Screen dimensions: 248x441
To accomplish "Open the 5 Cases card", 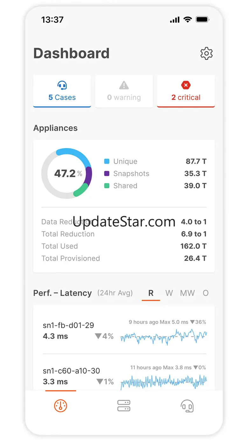I will click(x=62, y=91).
